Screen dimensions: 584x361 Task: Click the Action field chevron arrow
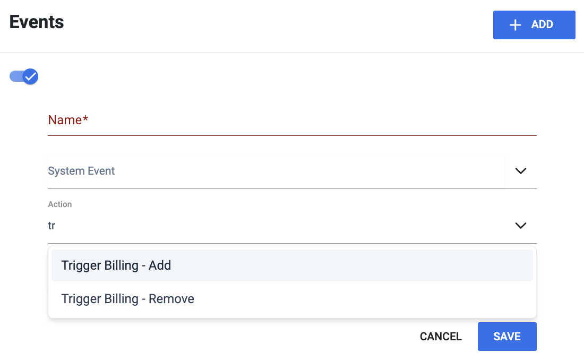pyautogui.click(x=520, y=226)
